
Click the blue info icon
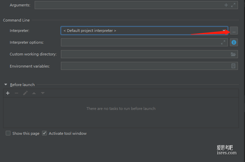[x=234, y=42]
